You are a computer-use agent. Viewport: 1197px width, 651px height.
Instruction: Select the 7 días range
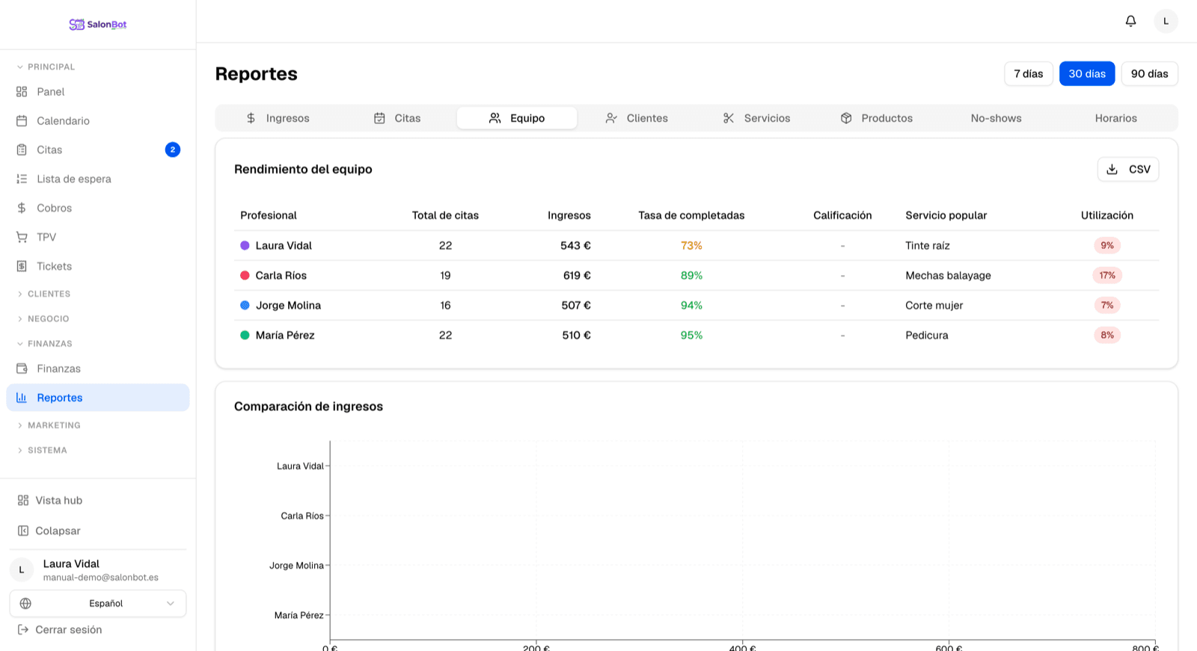coord(1029,74)
